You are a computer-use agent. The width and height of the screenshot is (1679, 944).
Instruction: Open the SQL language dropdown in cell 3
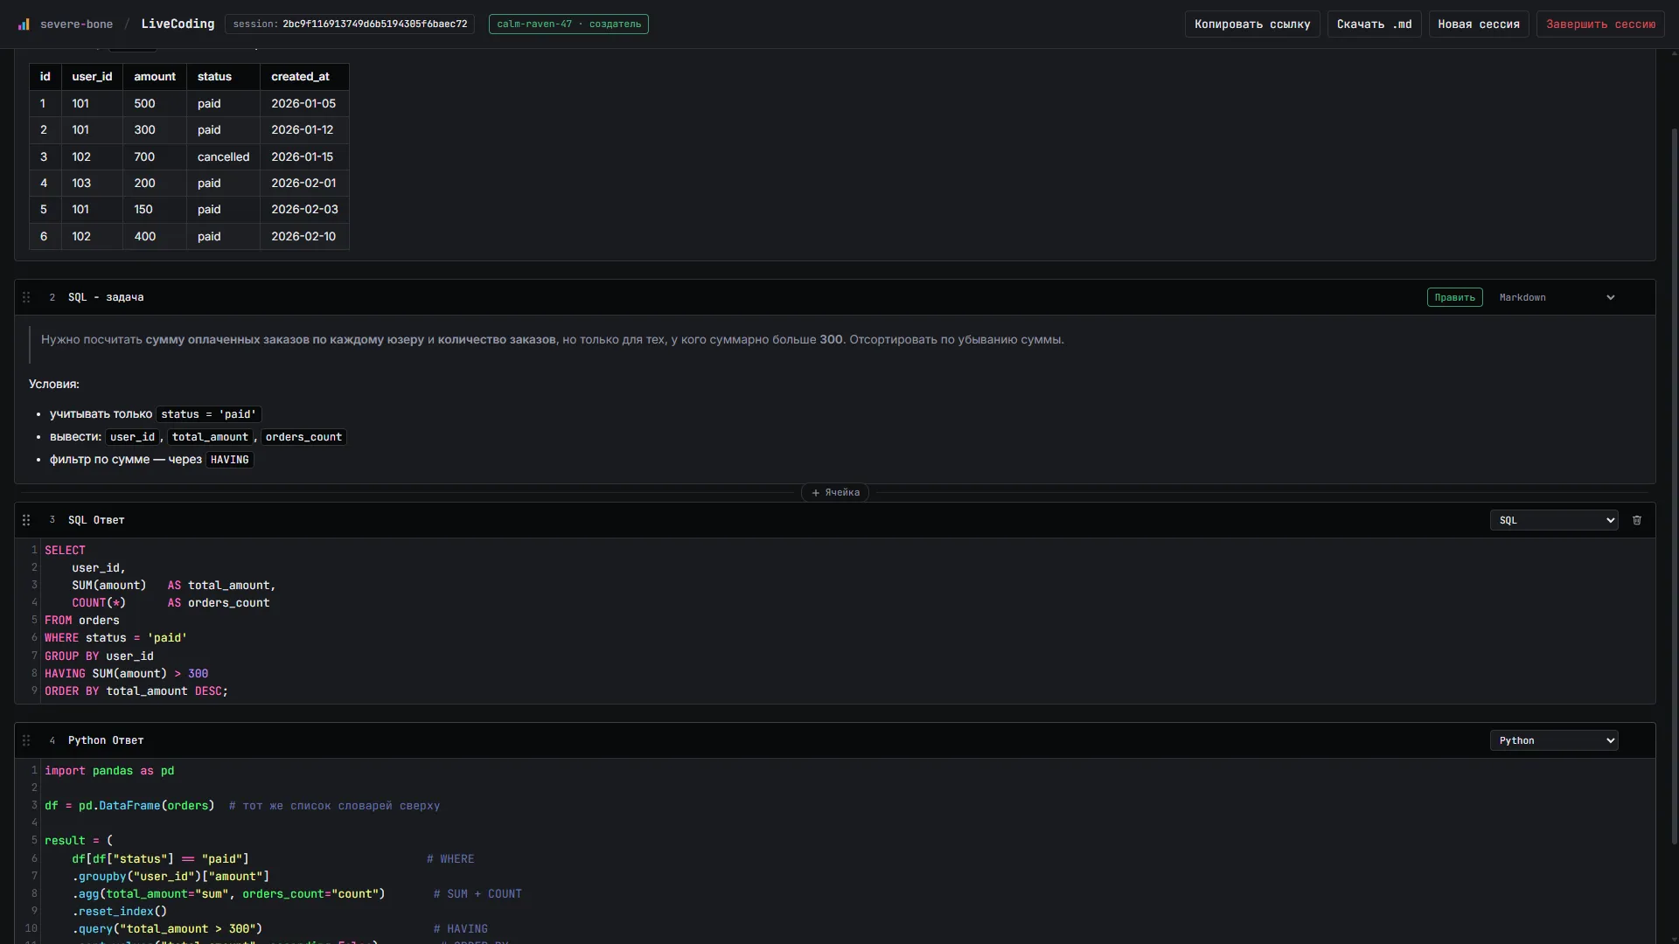pyautogui.click(x=1554, y=520)
